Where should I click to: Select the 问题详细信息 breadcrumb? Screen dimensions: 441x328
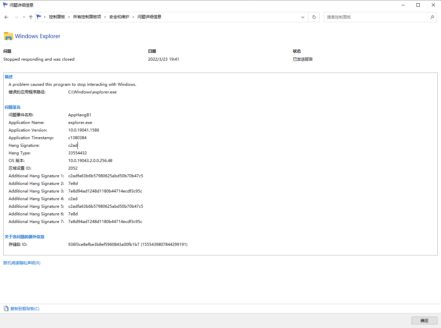pyautogui.click(x=149, y=17)
